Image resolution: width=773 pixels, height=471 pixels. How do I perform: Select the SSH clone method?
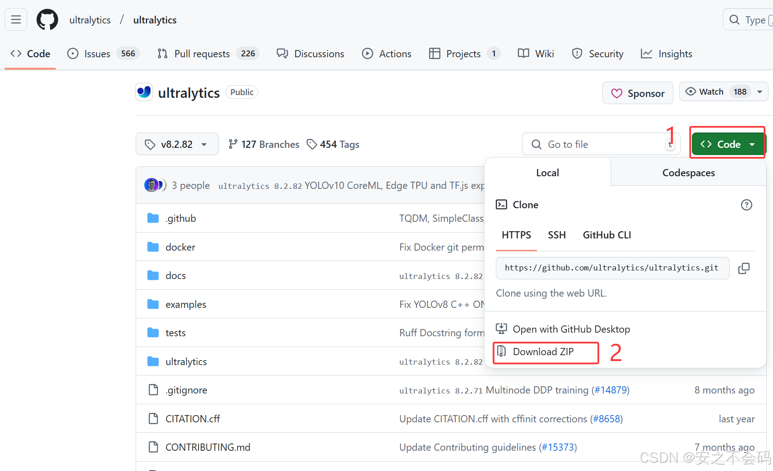click(x=557, y=235)
